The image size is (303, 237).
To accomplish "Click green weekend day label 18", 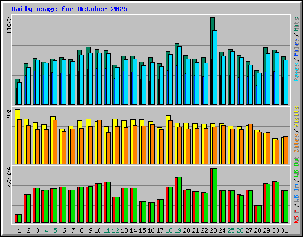I will point(169,230).
